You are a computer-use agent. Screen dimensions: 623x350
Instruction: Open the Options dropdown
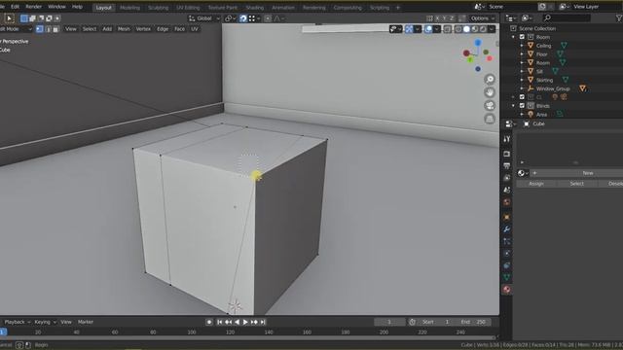(483, 18)
